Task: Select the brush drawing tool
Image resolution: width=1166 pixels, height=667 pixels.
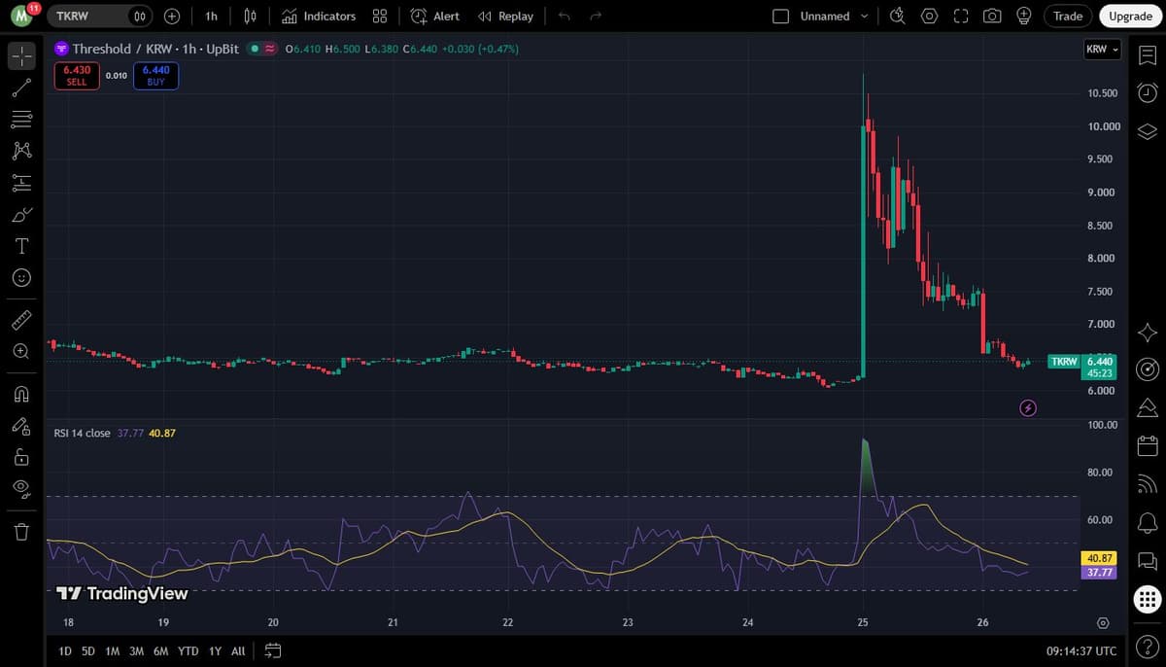Action: click(21, 214)
